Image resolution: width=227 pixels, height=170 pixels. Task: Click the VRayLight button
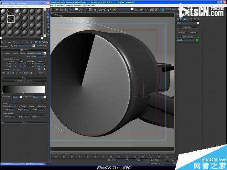(x=182, y=33)
